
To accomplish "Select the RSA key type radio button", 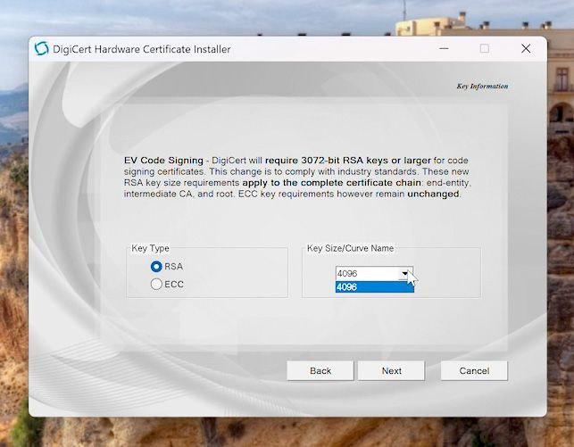I will pos(156,266).
